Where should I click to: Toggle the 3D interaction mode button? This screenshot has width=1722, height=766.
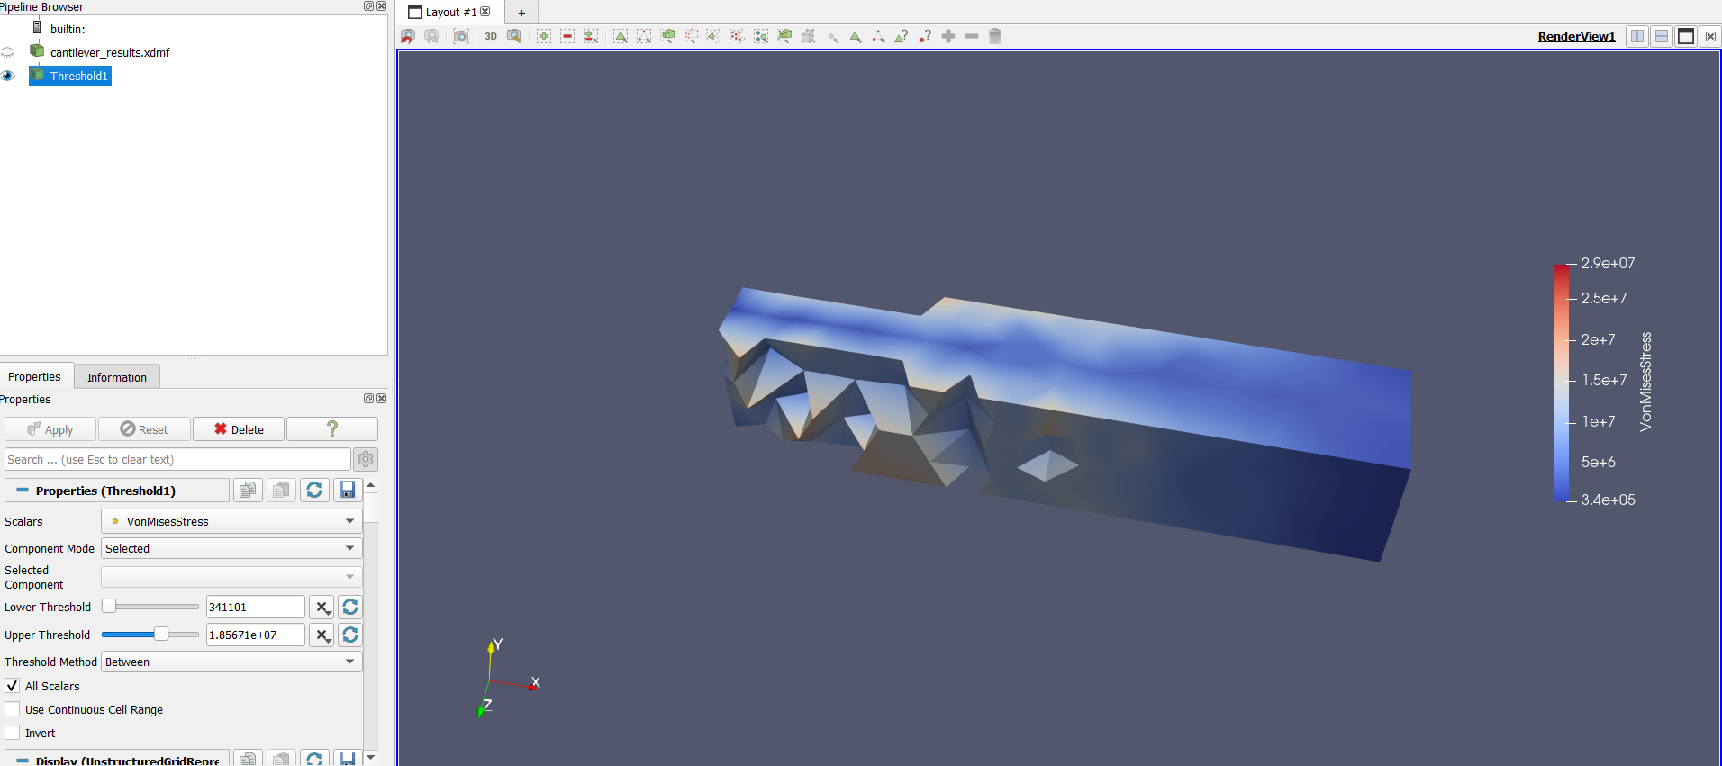[x=491, y=36]
